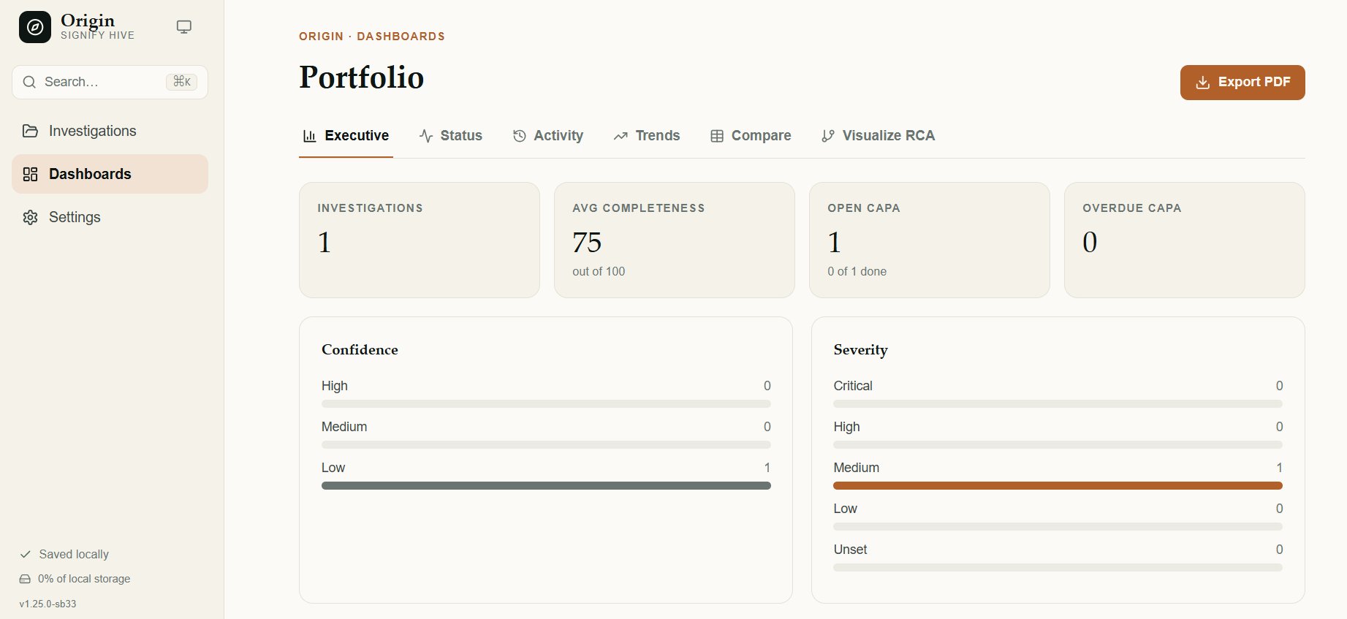The height and width of the screenshot is (619, 1347).
Task: Go to Investigations in the sidebar
Action: coord(110,131)
